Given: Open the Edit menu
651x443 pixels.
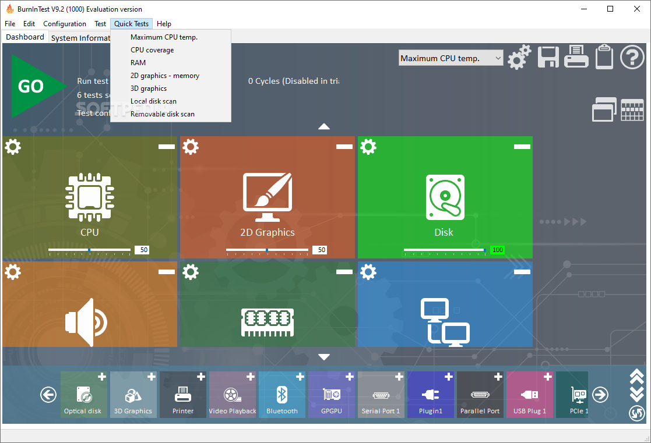Looking at the screenshot, I should (x=29, y=24).
